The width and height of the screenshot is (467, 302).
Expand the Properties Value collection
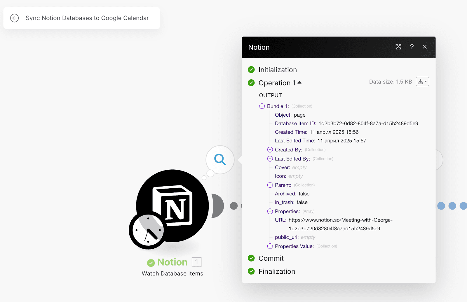click(x=270, y=246)
